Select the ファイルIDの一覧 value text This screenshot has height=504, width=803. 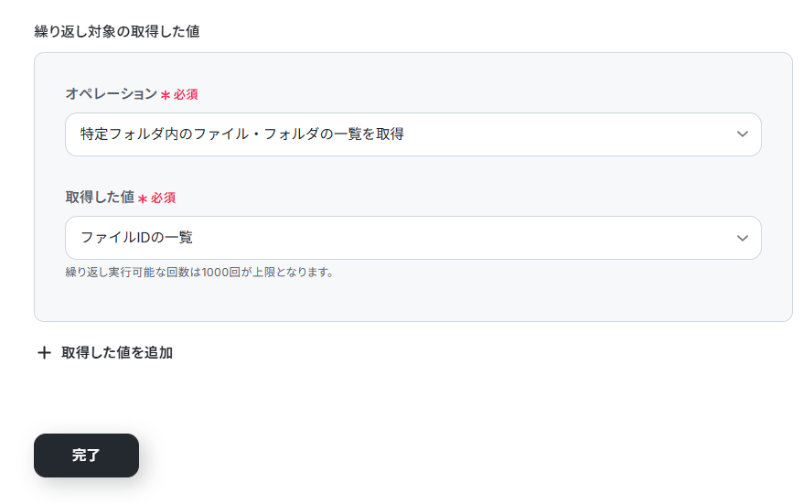136,238
